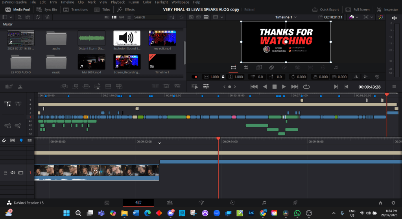Open the media pool sort dropdown
Image resolution: width=402 pixels, height=219 pixels.
coord(171,17)
